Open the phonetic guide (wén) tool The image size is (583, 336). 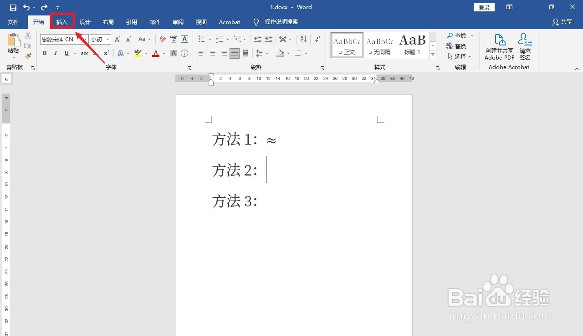pos(174,39)
